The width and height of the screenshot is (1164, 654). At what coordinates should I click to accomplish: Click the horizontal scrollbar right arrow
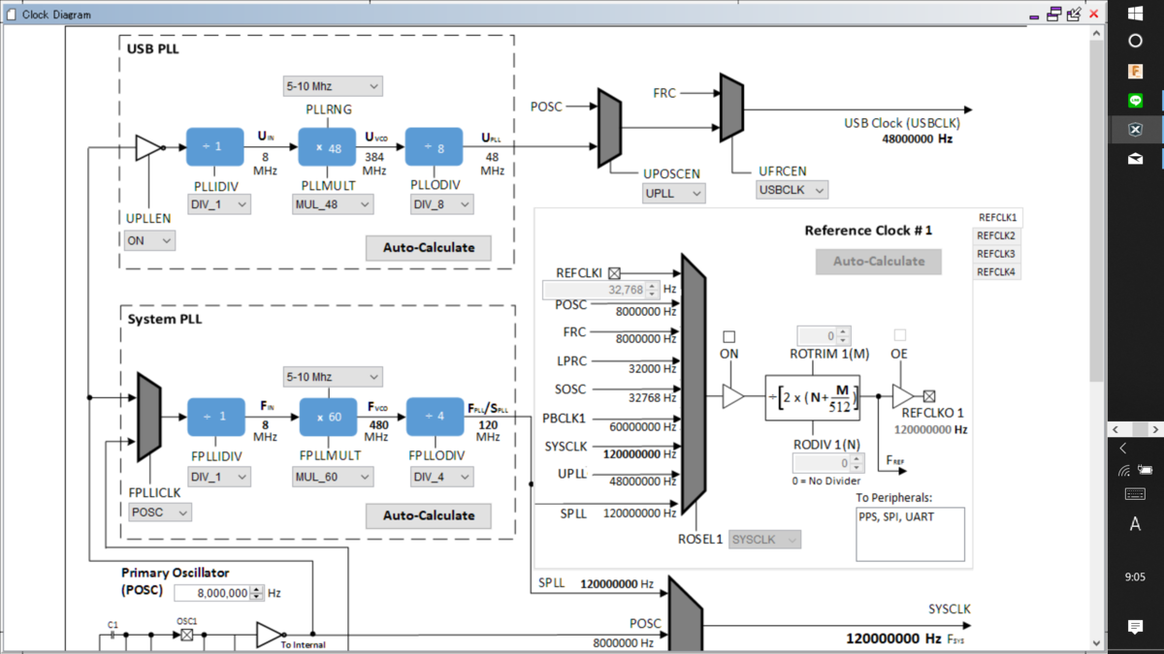coord(1156,428)
